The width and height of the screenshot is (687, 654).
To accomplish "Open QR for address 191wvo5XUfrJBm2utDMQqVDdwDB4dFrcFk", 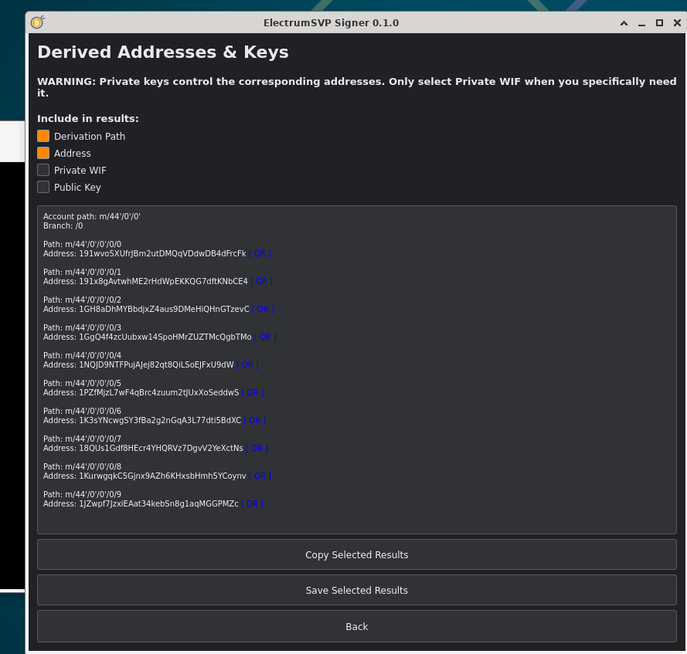I will tap(260, 253).
